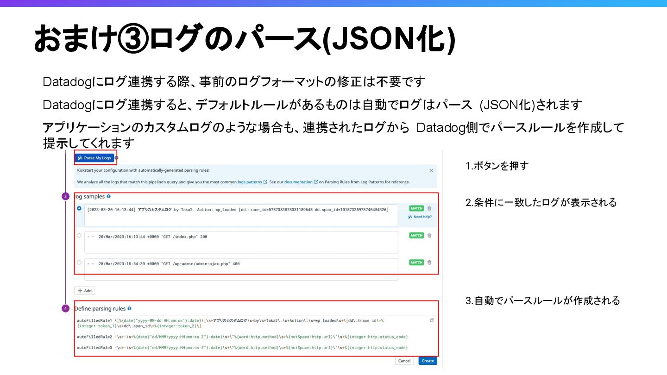Image resolution: width=667 pixels, height=375 pixels.
Task: Click the line mentioning デフォルトルール
Action: (312, 105)
